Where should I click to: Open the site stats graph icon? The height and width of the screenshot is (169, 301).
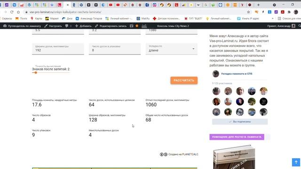(x=144, y=26)
